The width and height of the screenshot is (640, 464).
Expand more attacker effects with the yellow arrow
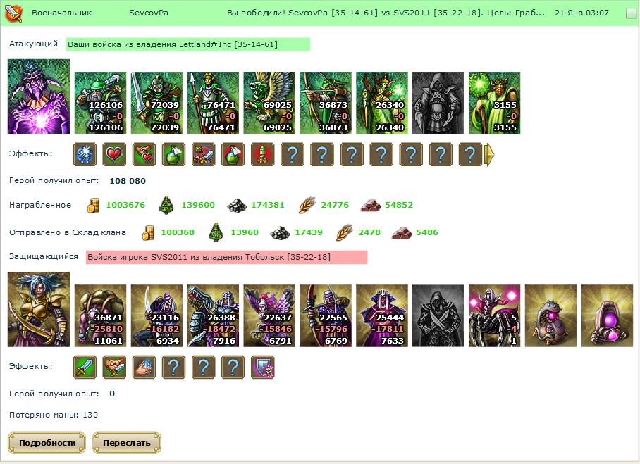point(489,154)
